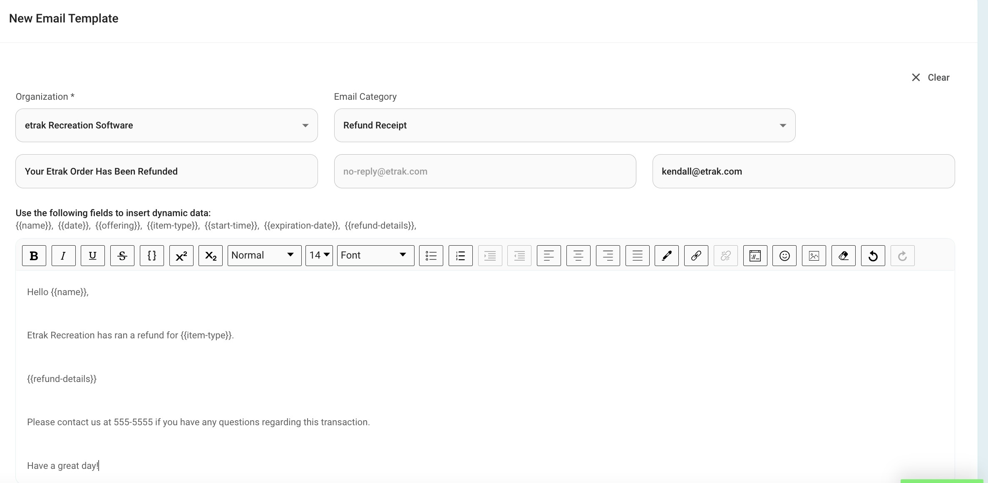Insert a numbered ordered list
The width and height of the screenshot is (988, 483).
461,256
